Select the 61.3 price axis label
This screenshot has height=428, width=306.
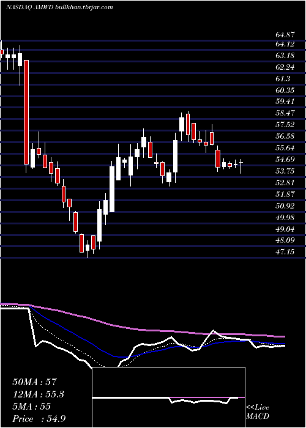click(283, 79)
